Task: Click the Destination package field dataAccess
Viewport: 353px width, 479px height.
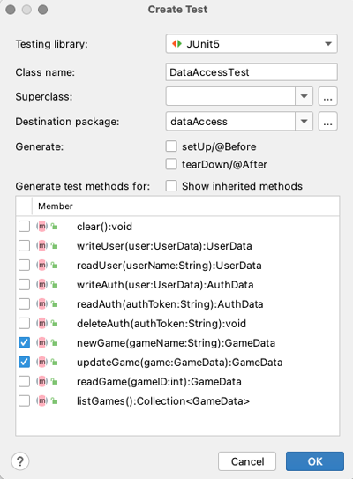Action: tap(230, 121)
